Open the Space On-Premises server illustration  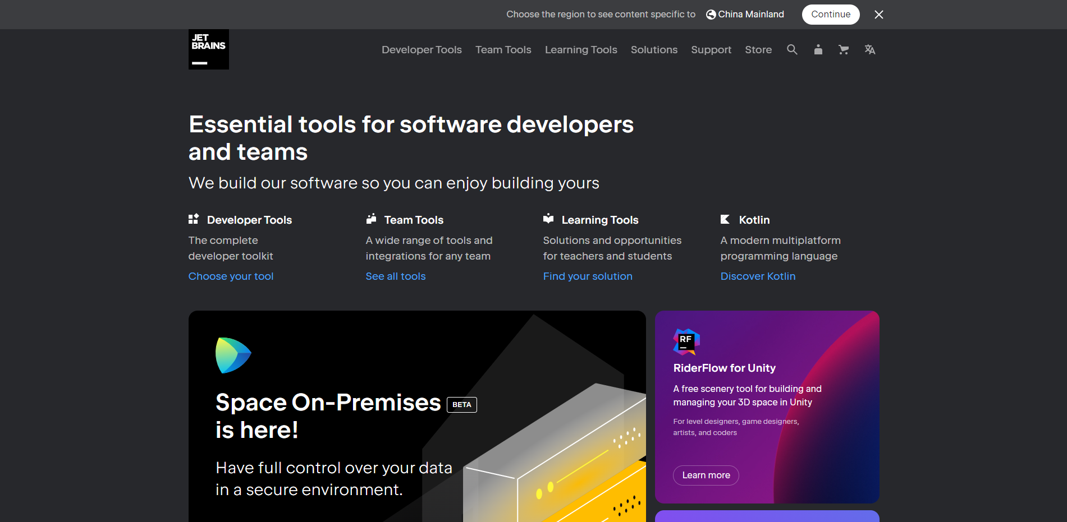[555, 453]
